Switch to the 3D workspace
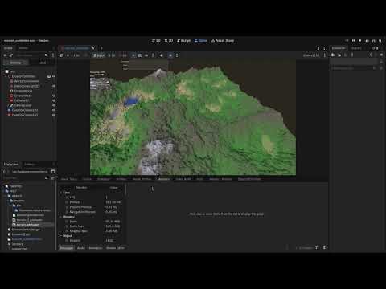Screen dimensions: 386x289 point(169,41)
